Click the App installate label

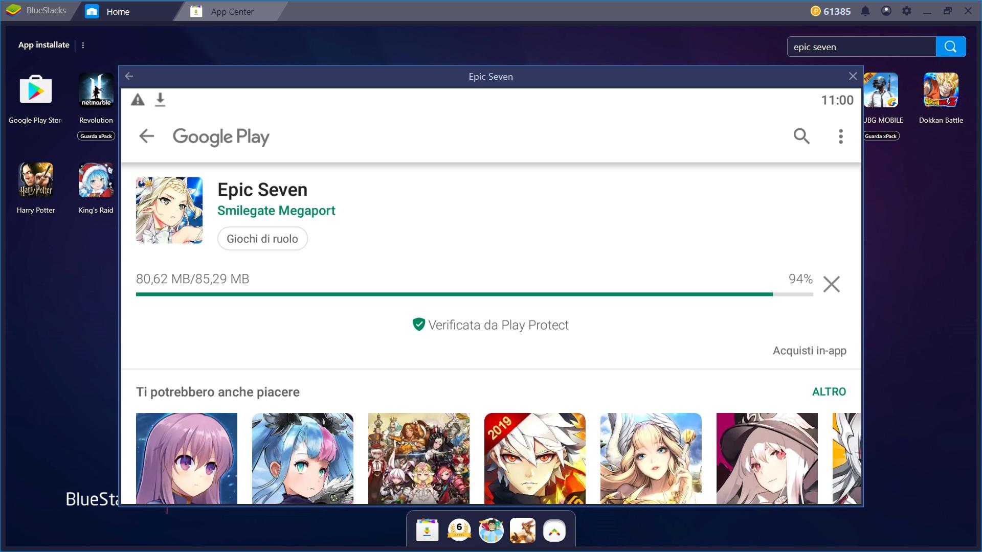coord(44,45)
